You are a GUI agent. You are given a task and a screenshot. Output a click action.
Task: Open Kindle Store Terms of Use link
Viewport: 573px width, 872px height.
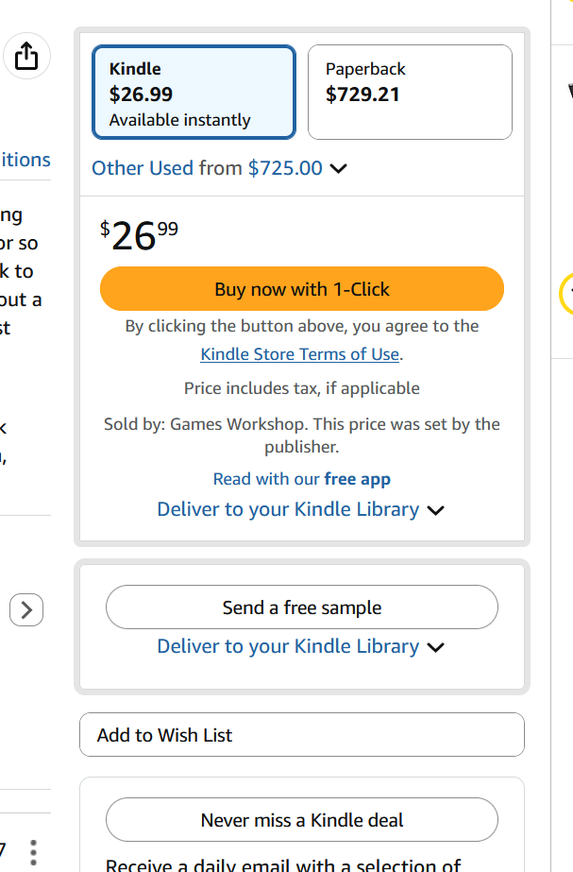pos(300,354)
